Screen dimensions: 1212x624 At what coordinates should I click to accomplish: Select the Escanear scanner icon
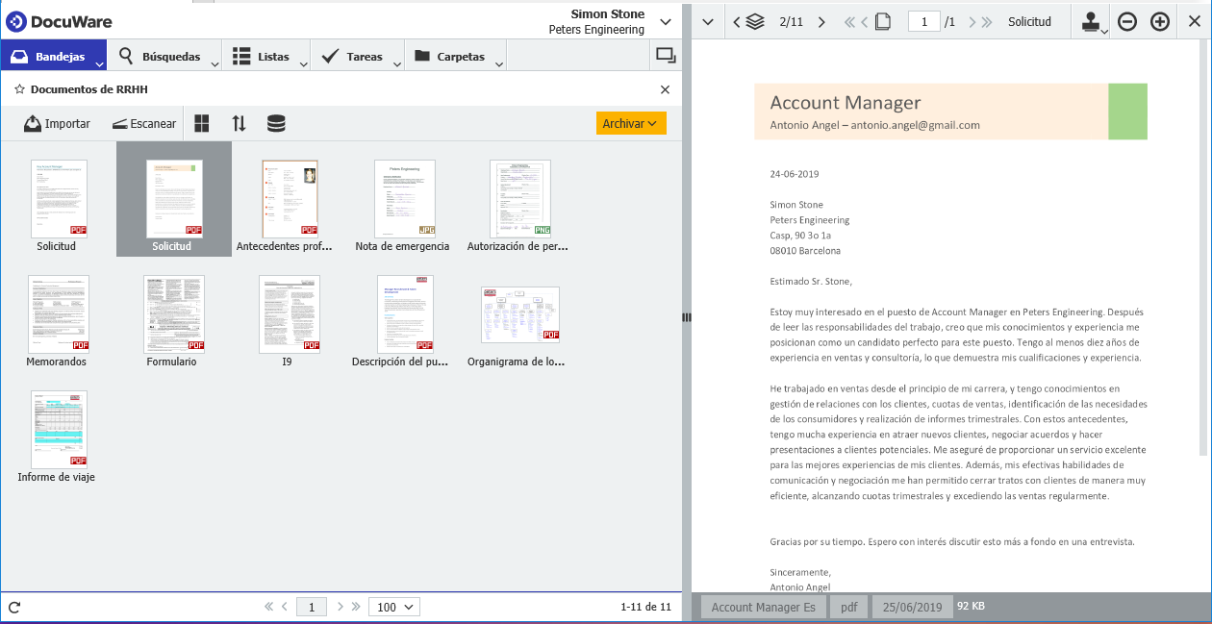(x=119, y=122)
